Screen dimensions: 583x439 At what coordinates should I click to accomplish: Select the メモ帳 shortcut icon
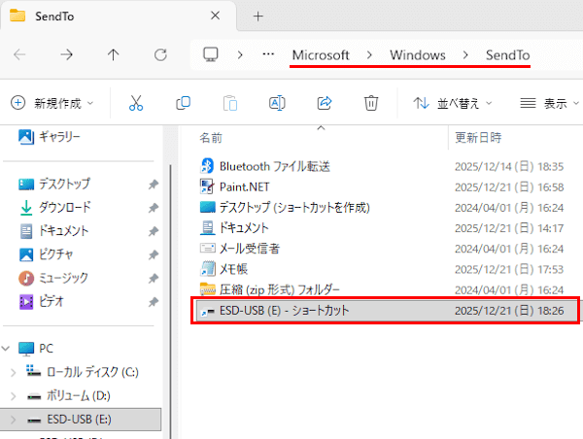(x=208, y=269)
